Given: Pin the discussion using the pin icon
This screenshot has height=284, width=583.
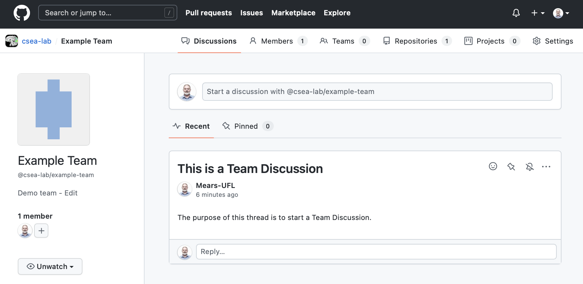Looking at the screenshot, I should [x=511, y=167].
